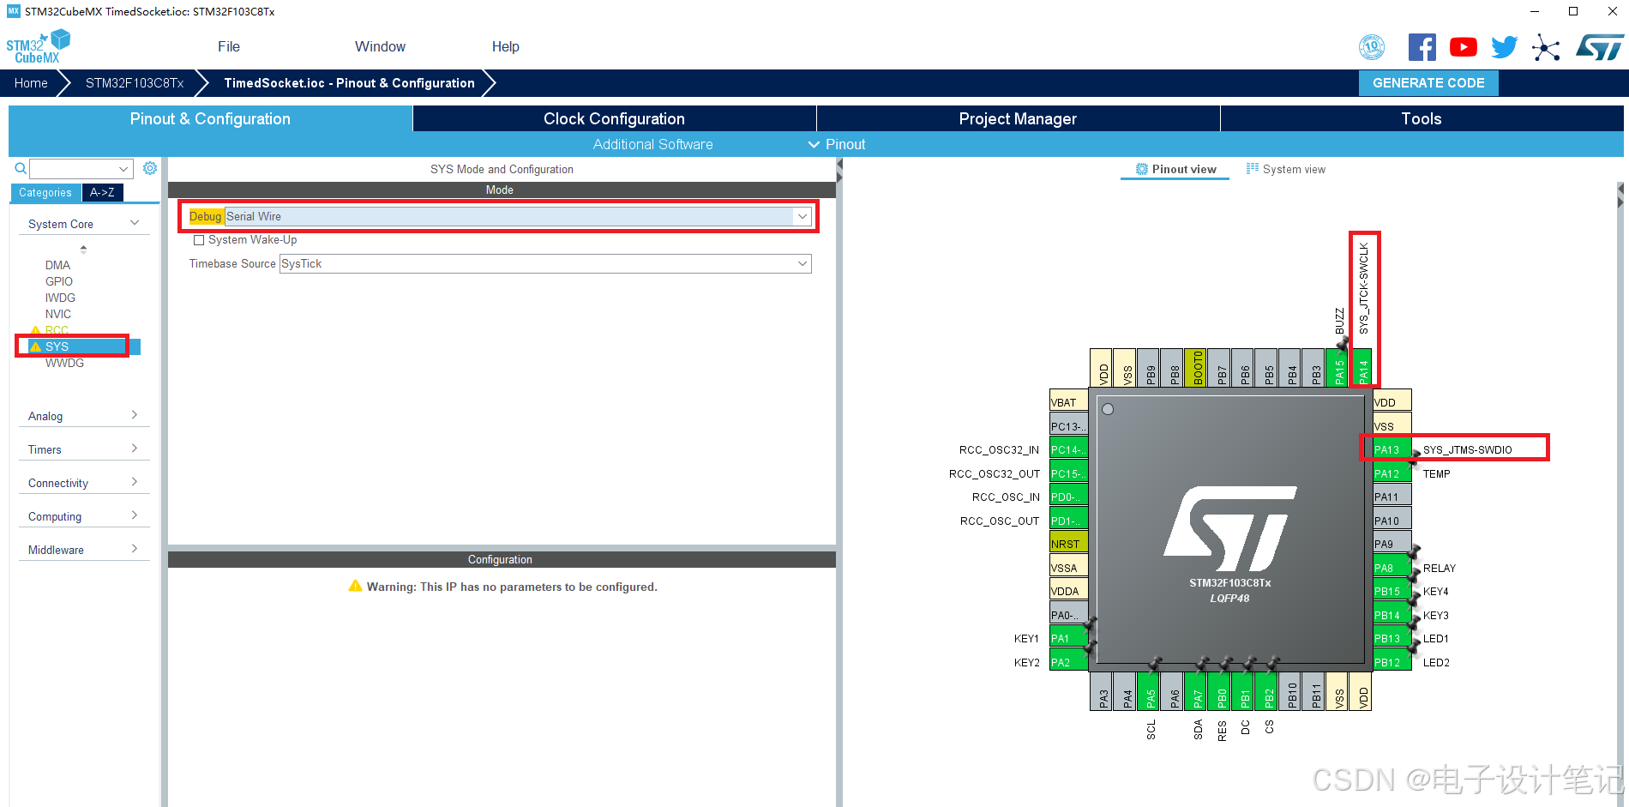Select the BOOT0 pin on the chip
Image resolution: width=1629 pixels, height=807 pixels.
point(1198,368)
